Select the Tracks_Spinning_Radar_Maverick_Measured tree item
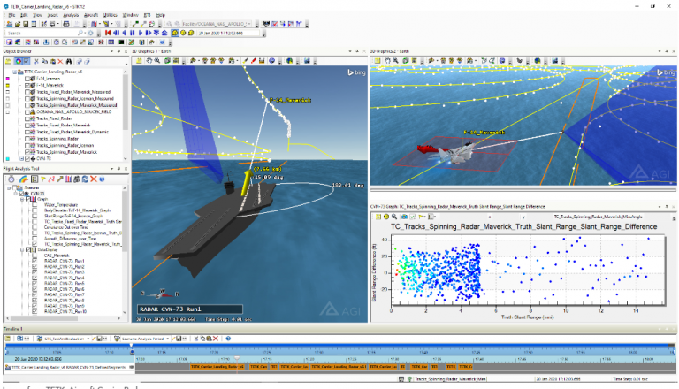This screenshot has height=389, width=679. [77, 105]
